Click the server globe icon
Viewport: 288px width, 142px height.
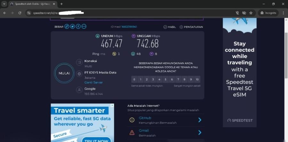coord(79,74)
